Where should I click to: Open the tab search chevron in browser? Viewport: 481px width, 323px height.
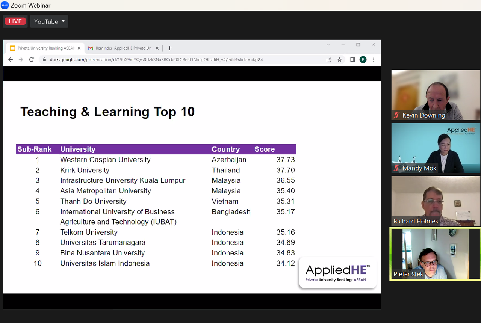click(328, 45)
